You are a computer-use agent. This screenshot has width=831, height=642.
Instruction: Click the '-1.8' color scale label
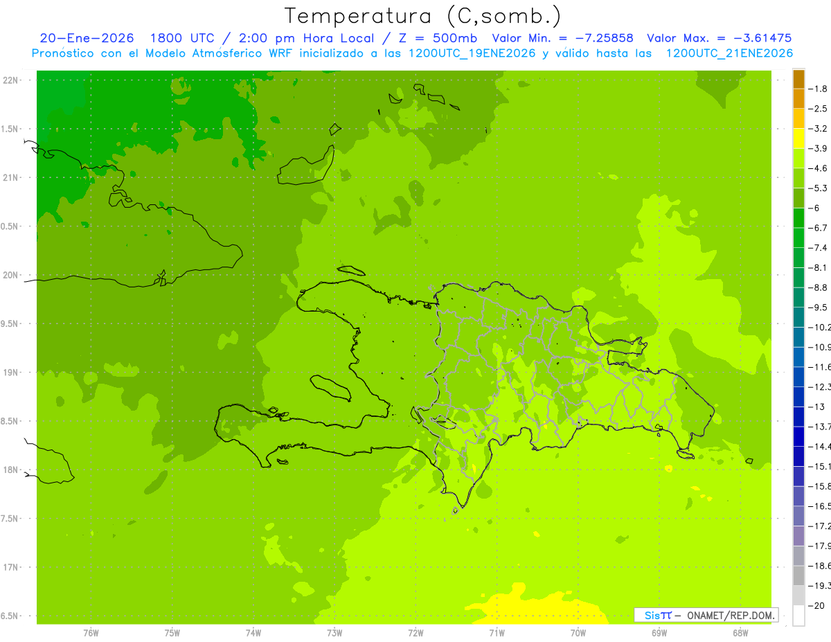pyautogui.click(x=819, y=89)
